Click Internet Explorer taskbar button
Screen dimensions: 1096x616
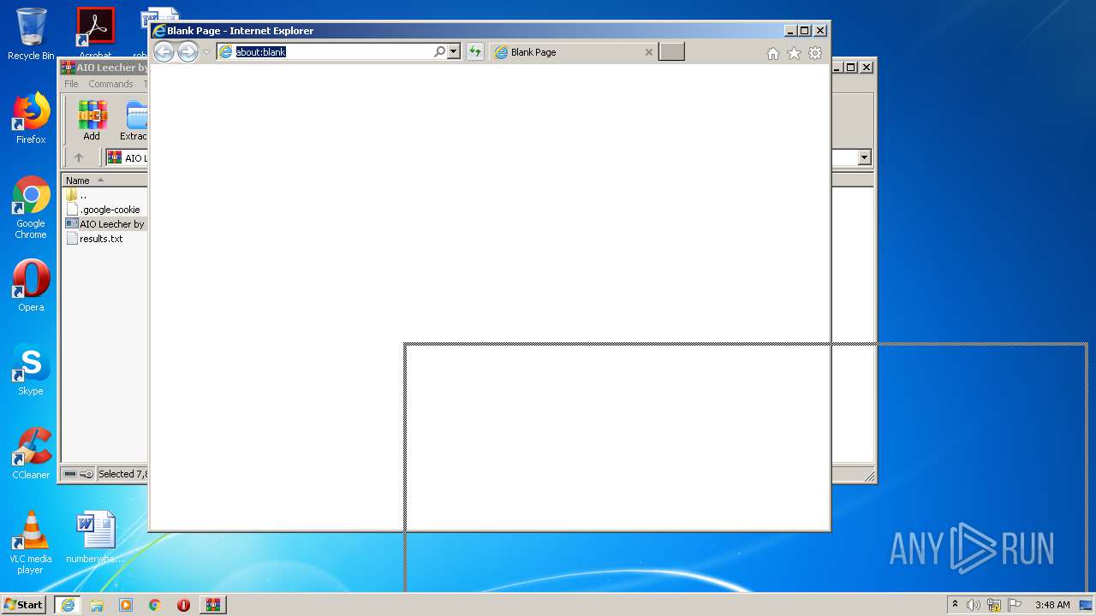pyautogui.click(x=68, y=605)
